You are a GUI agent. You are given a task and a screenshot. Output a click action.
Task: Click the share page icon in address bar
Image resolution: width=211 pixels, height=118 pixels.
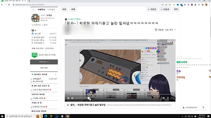tap(166, 5)
